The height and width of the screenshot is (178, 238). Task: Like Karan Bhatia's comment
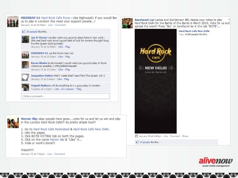(x=60, y=69)
